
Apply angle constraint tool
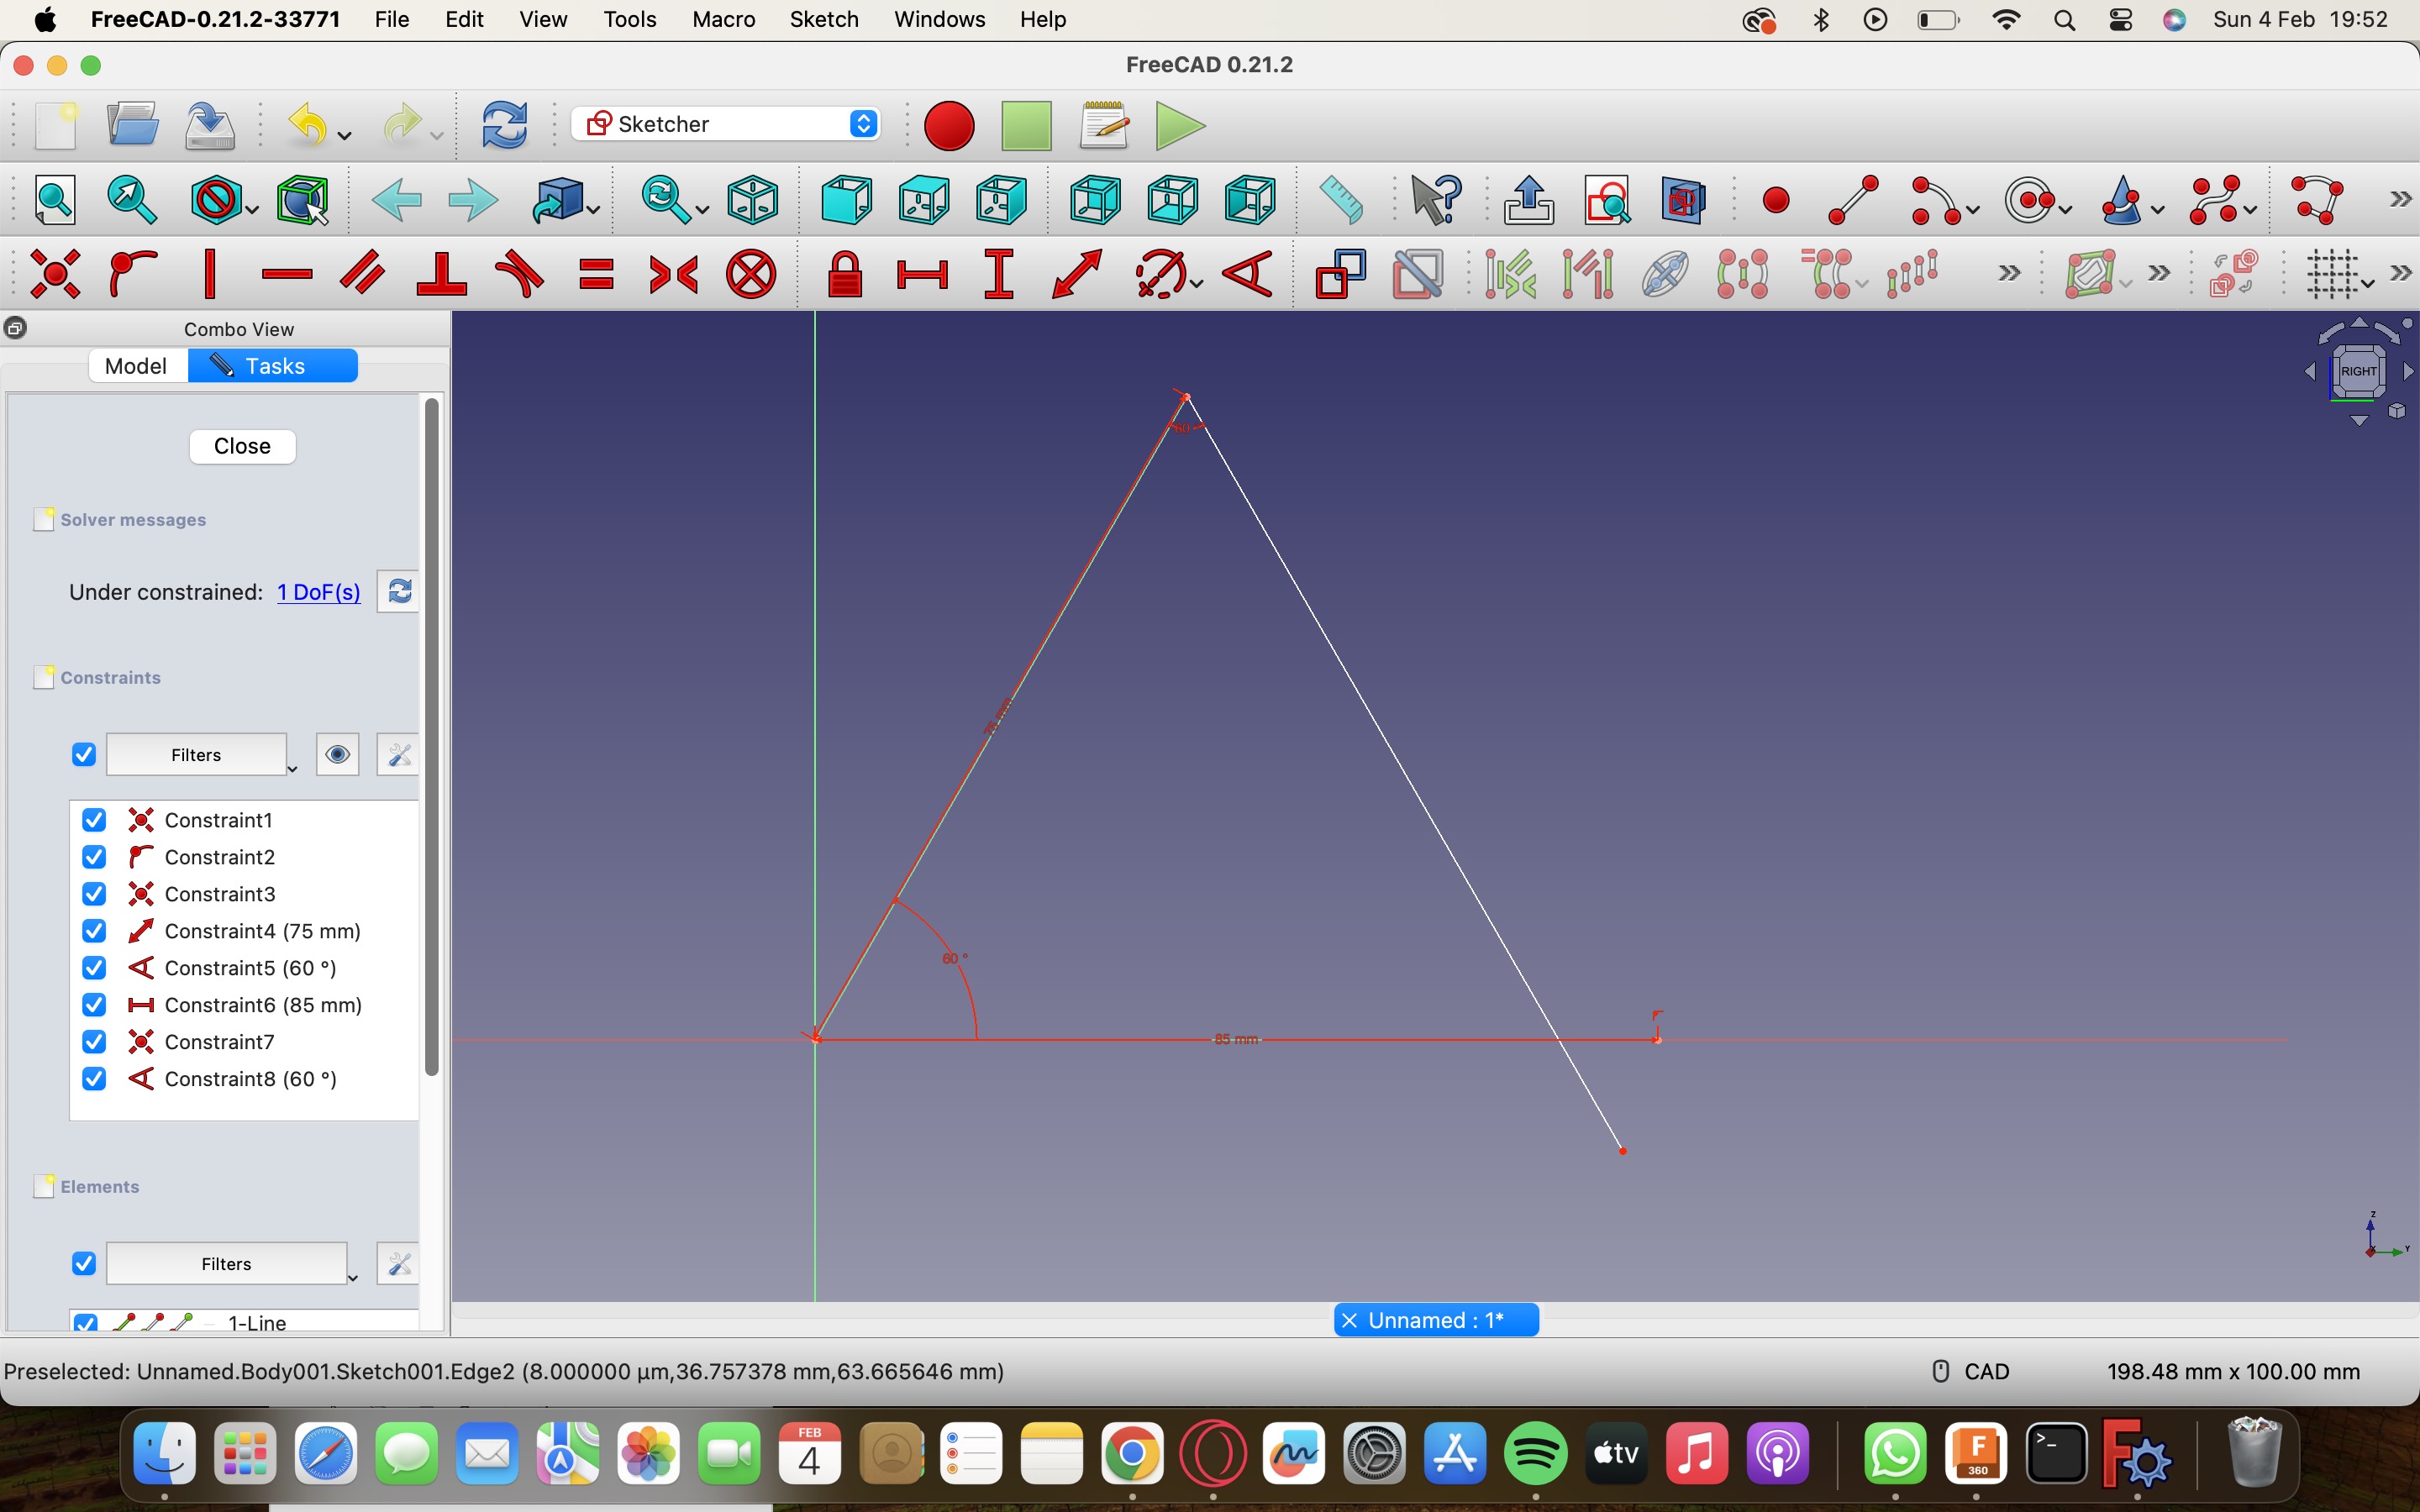[x=1248, y=273]
